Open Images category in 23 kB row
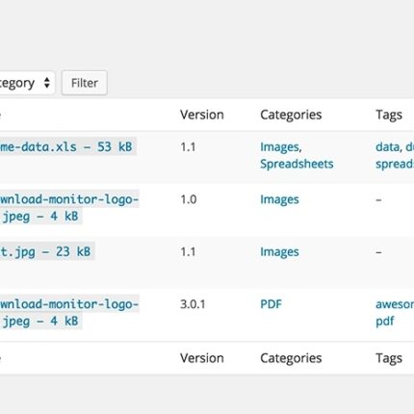This screenshot has width=414, height=414. [279, 252]
